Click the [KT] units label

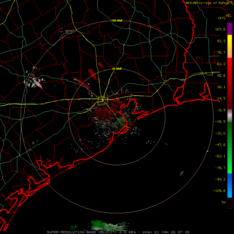click(x=222, y=18)
